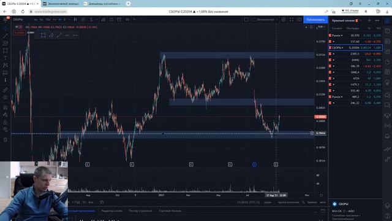Select the Все date range button
392x221 pixels.
[91, 202]
